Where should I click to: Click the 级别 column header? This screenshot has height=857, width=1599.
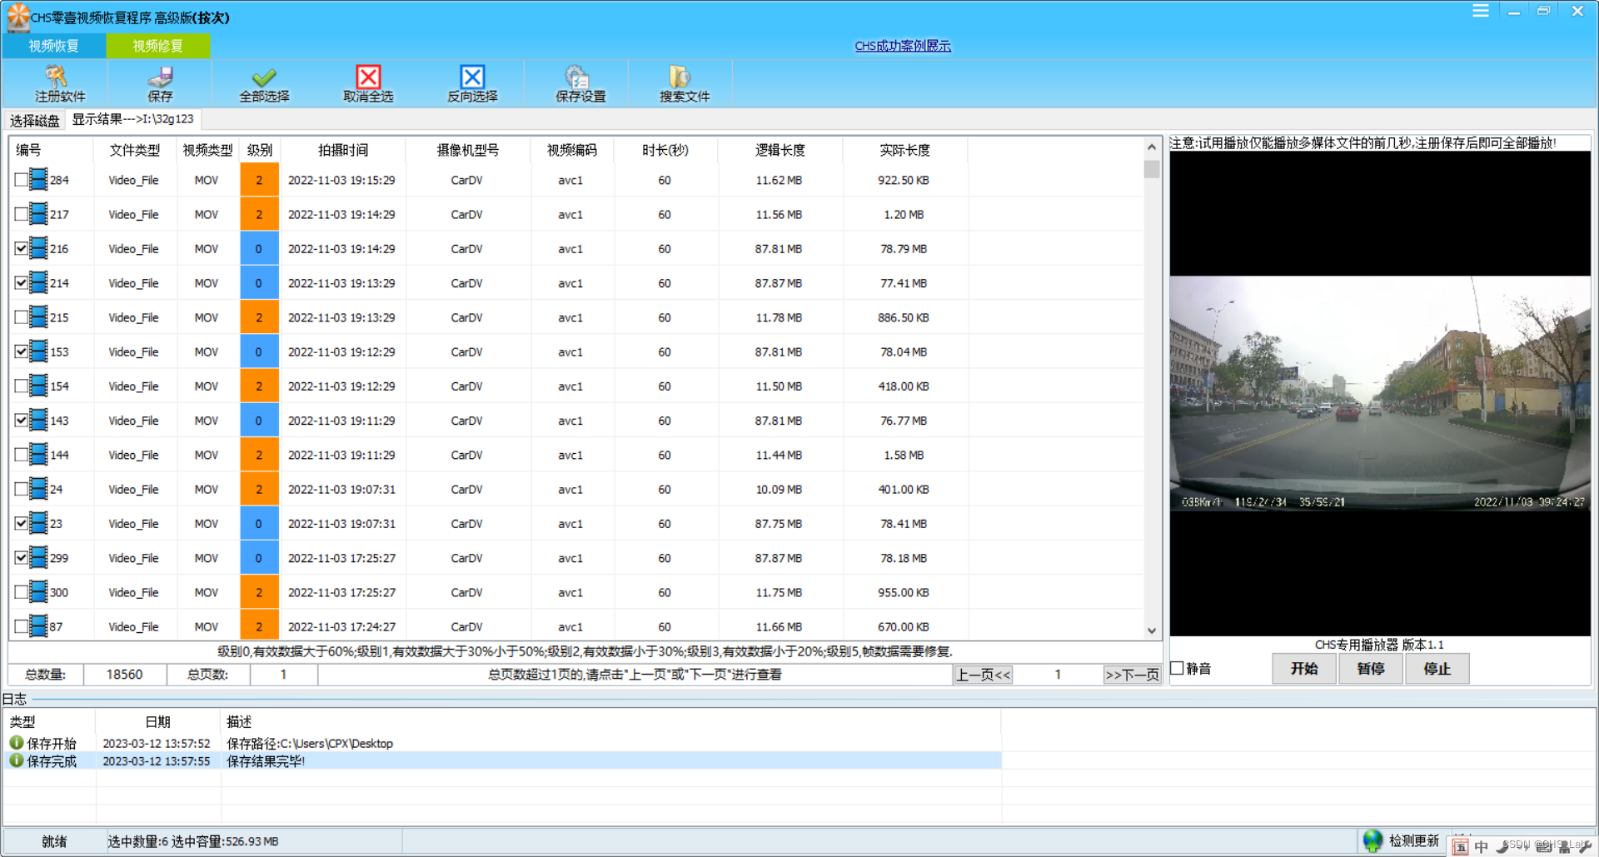coord(260,150)
